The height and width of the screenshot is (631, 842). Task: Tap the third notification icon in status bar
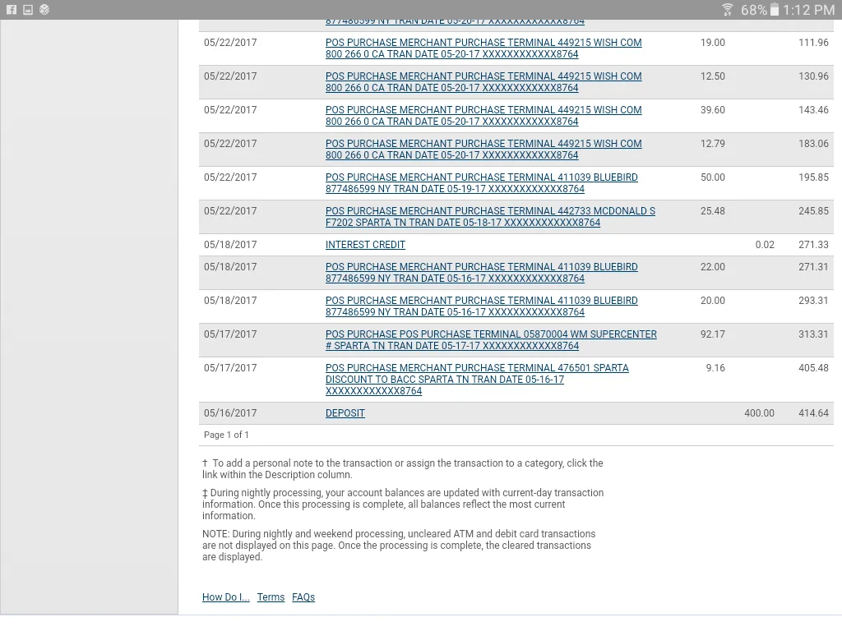tap(44, 10)
